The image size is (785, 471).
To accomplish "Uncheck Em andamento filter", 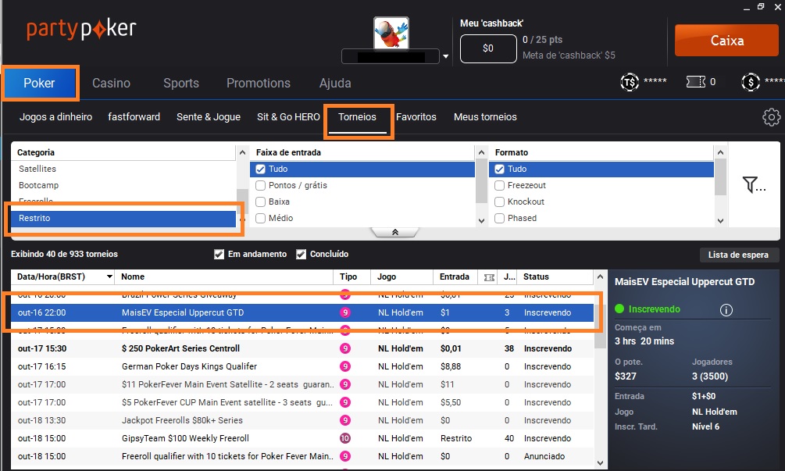I will (x=219, y=255).
